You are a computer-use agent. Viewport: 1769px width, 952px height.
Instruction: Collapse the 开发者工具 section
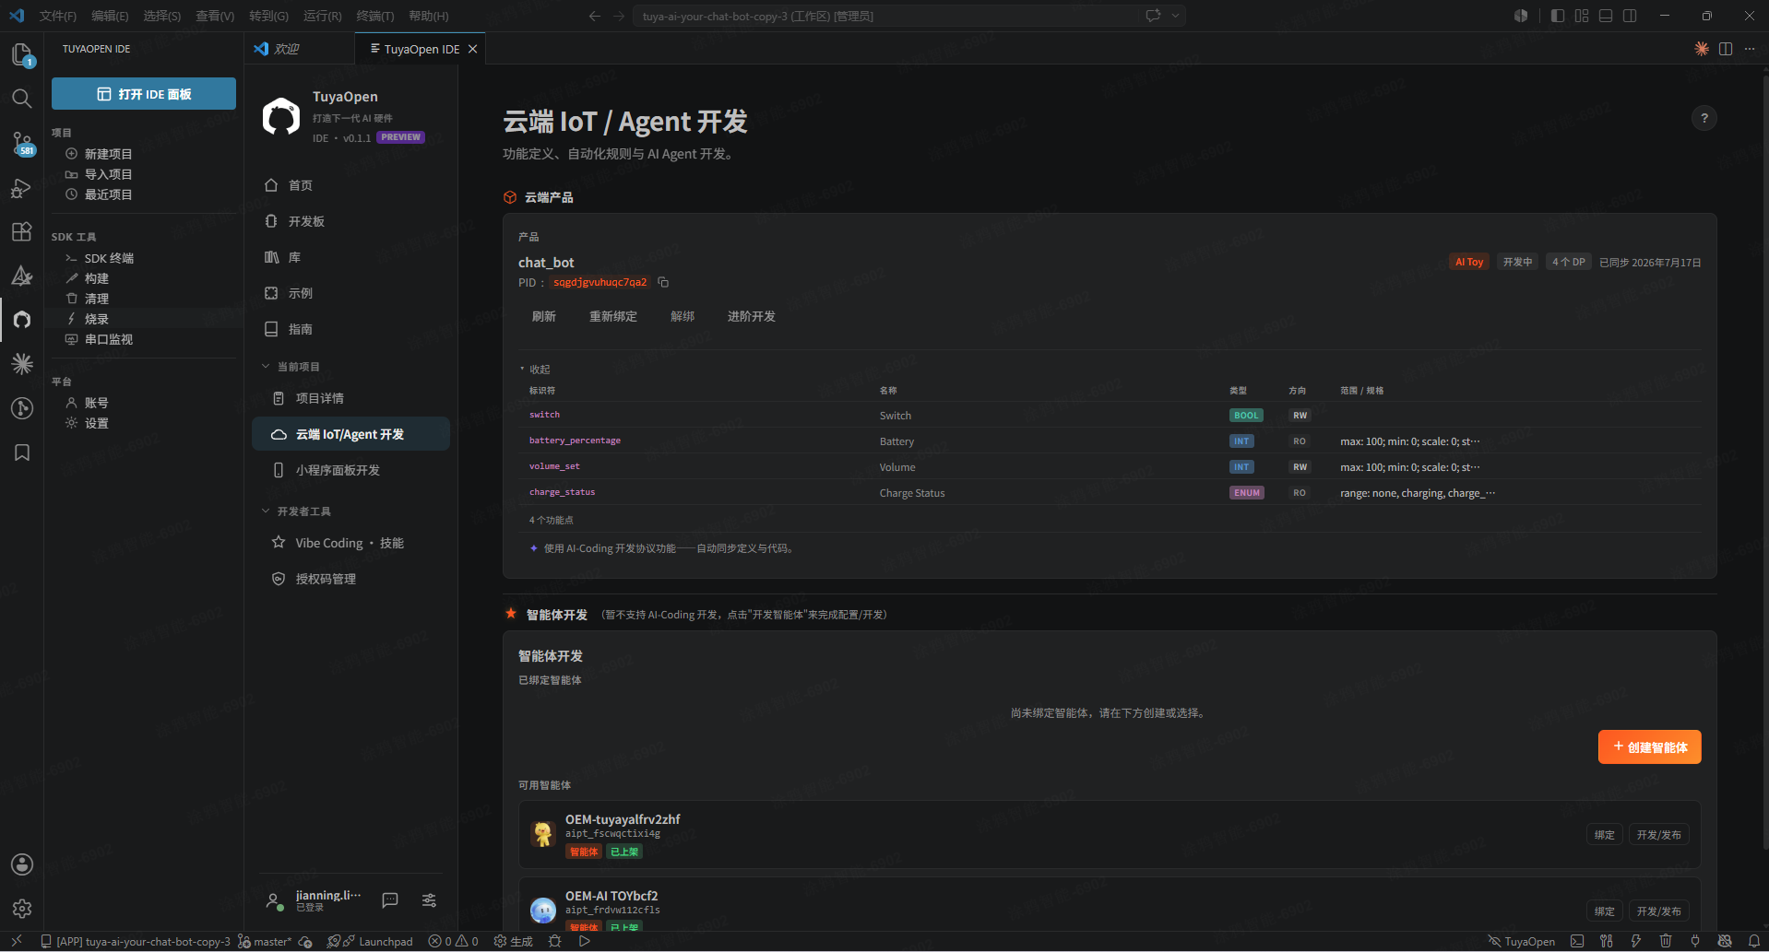(x=296, y=511)
